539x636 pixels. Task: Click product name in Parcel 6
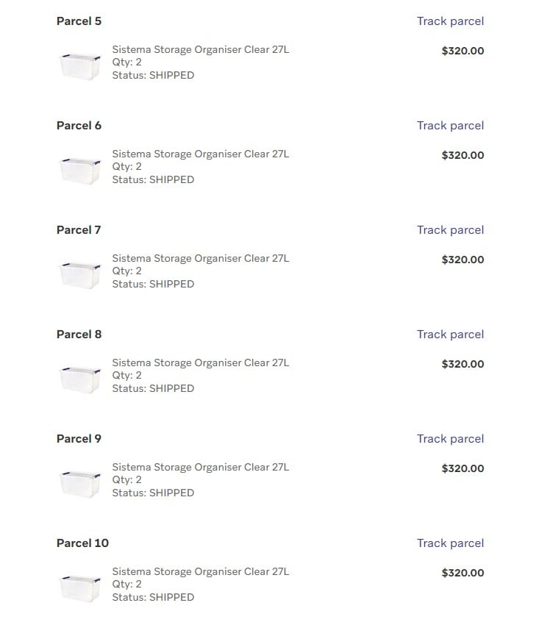pos(200,154)
